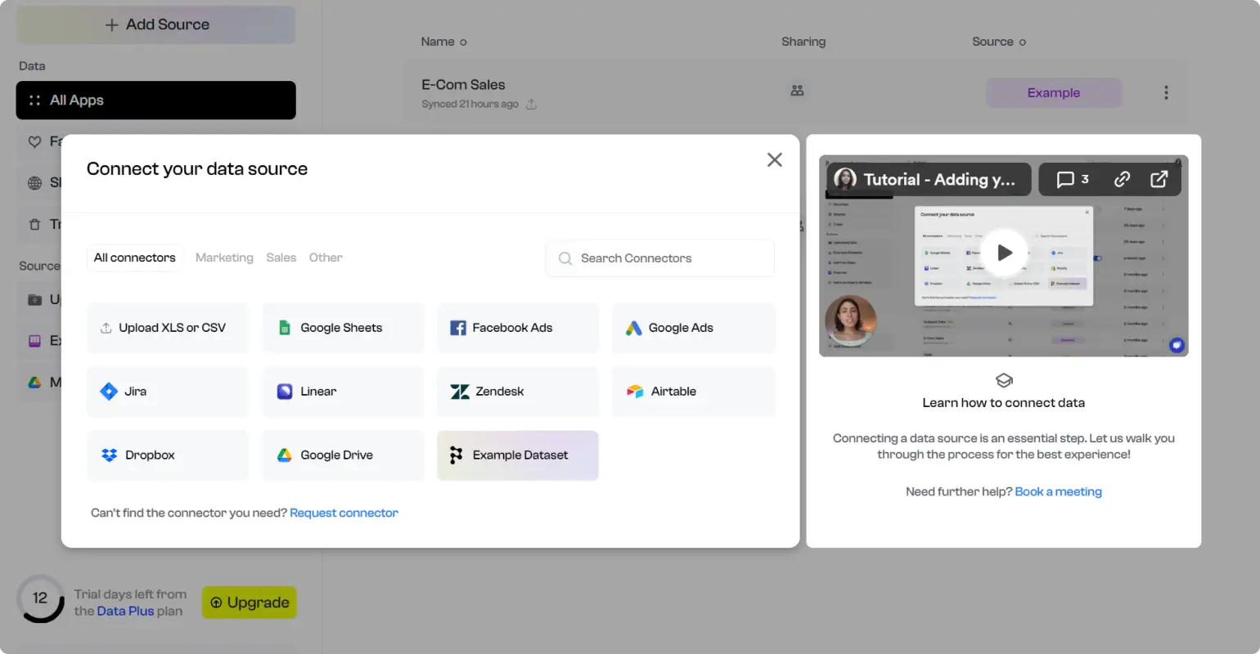Toggle sharing settings for E-Com Sales
This screenshot has height=654, width=1260.
[797, 91]
